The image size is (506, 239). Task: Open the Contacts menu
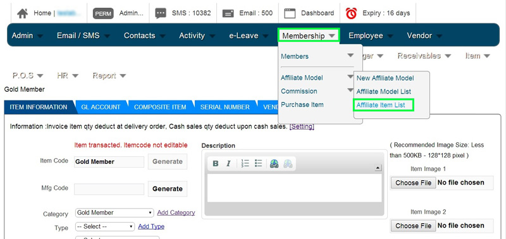[145, 35]
